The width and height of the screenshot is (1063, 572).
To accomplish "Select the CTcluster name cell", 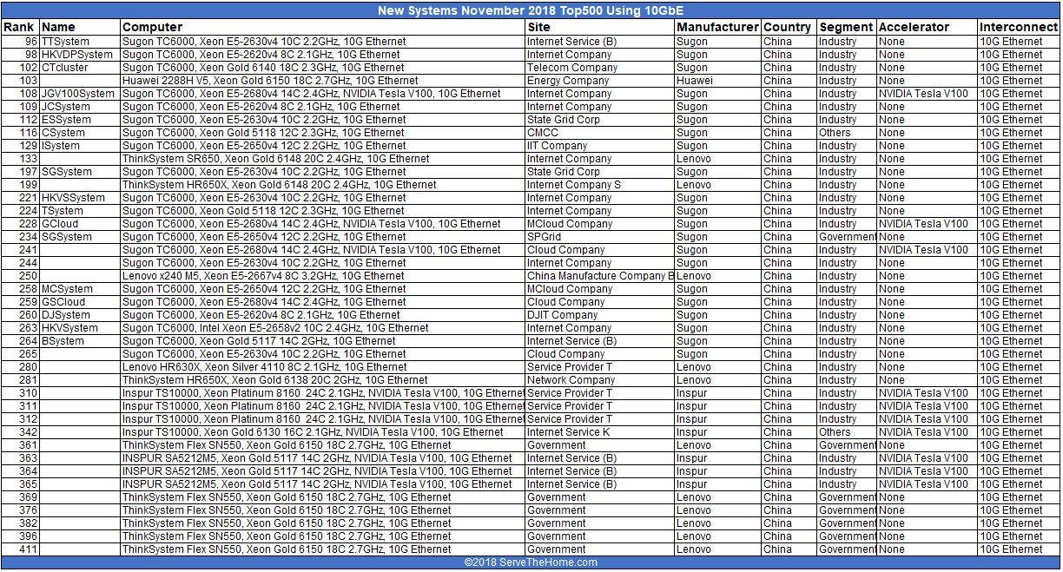I will tap(80, 68).
